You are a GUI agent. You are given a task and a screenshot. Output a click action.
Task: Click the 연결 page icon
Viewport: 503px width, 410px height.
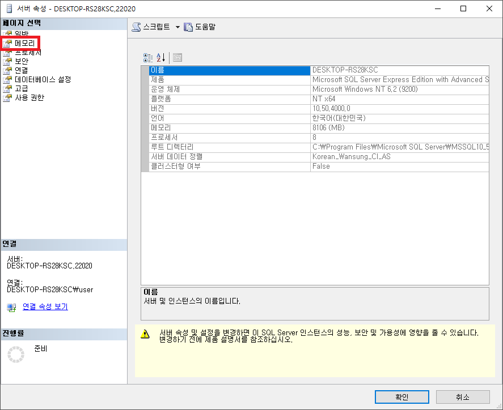8,70
